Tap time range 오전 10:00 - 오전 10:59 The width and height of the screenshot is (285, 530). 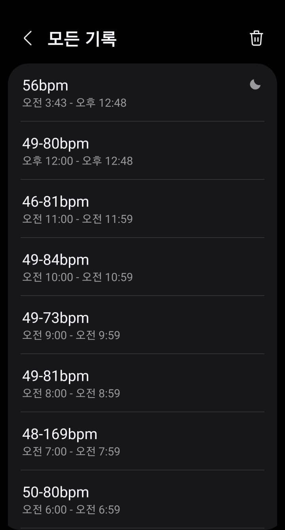point(78,277)
